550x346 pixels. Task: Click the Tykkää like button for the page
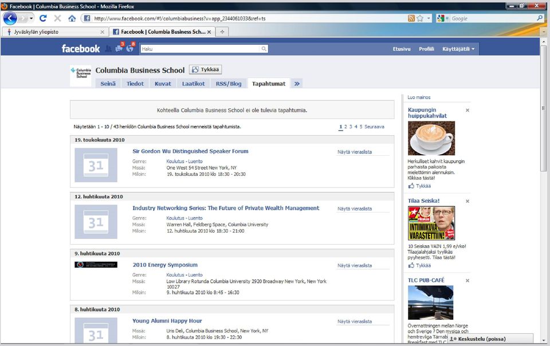click(x=206, y=69)
